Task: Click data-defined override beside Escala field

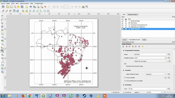Action: [169, 54]
